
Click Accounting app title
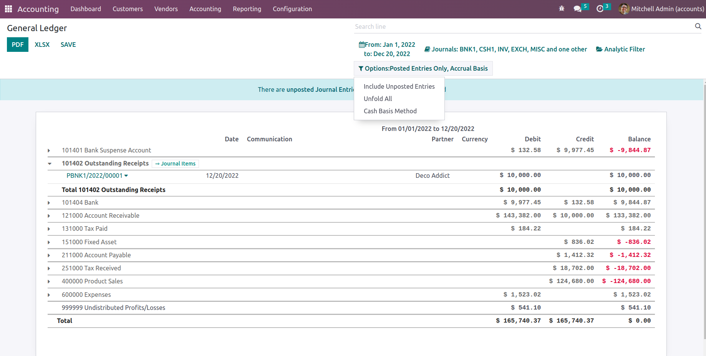(x=38, y=9)
